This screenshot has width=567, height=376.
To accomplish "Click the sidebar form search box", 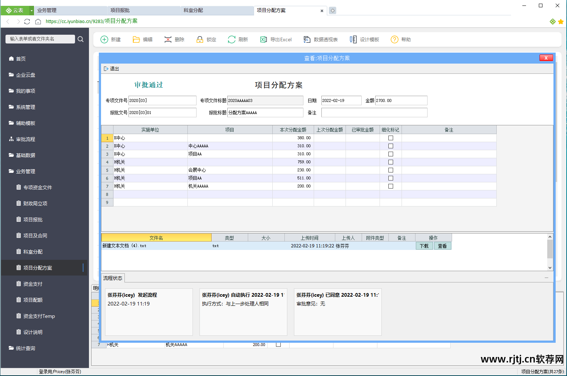I will click(x=40, y=39).
